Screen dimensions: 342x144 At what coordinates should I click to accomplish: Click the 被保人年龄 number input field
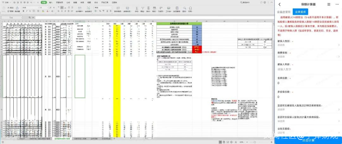tap(308, 69)
